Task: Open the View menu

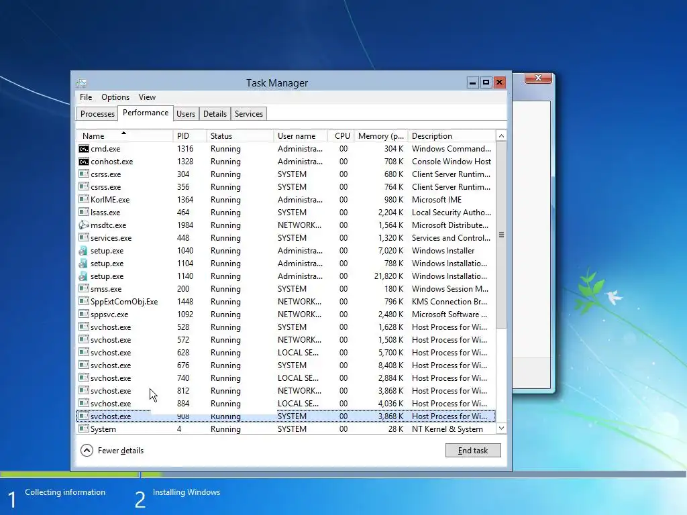Action: 147,97
